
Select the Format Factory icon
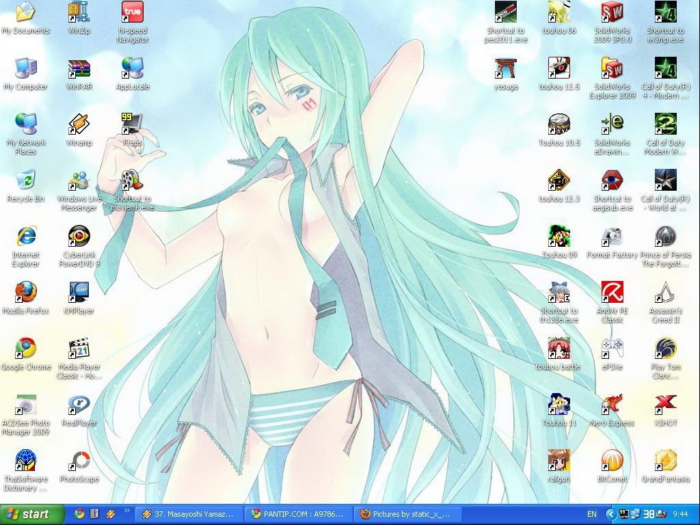[612, 236]
